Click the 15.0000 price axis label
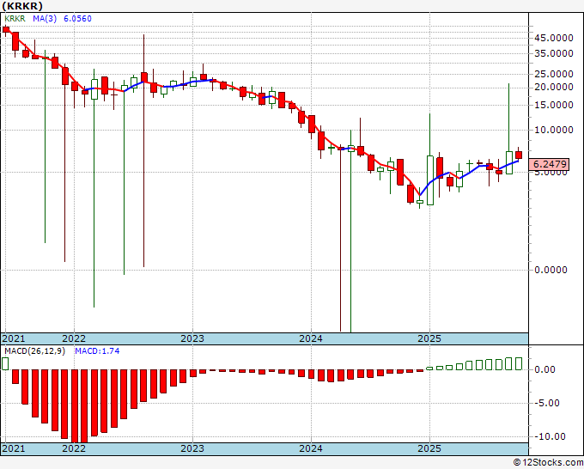Screen dimensions: 584x469 click(553, 105)
